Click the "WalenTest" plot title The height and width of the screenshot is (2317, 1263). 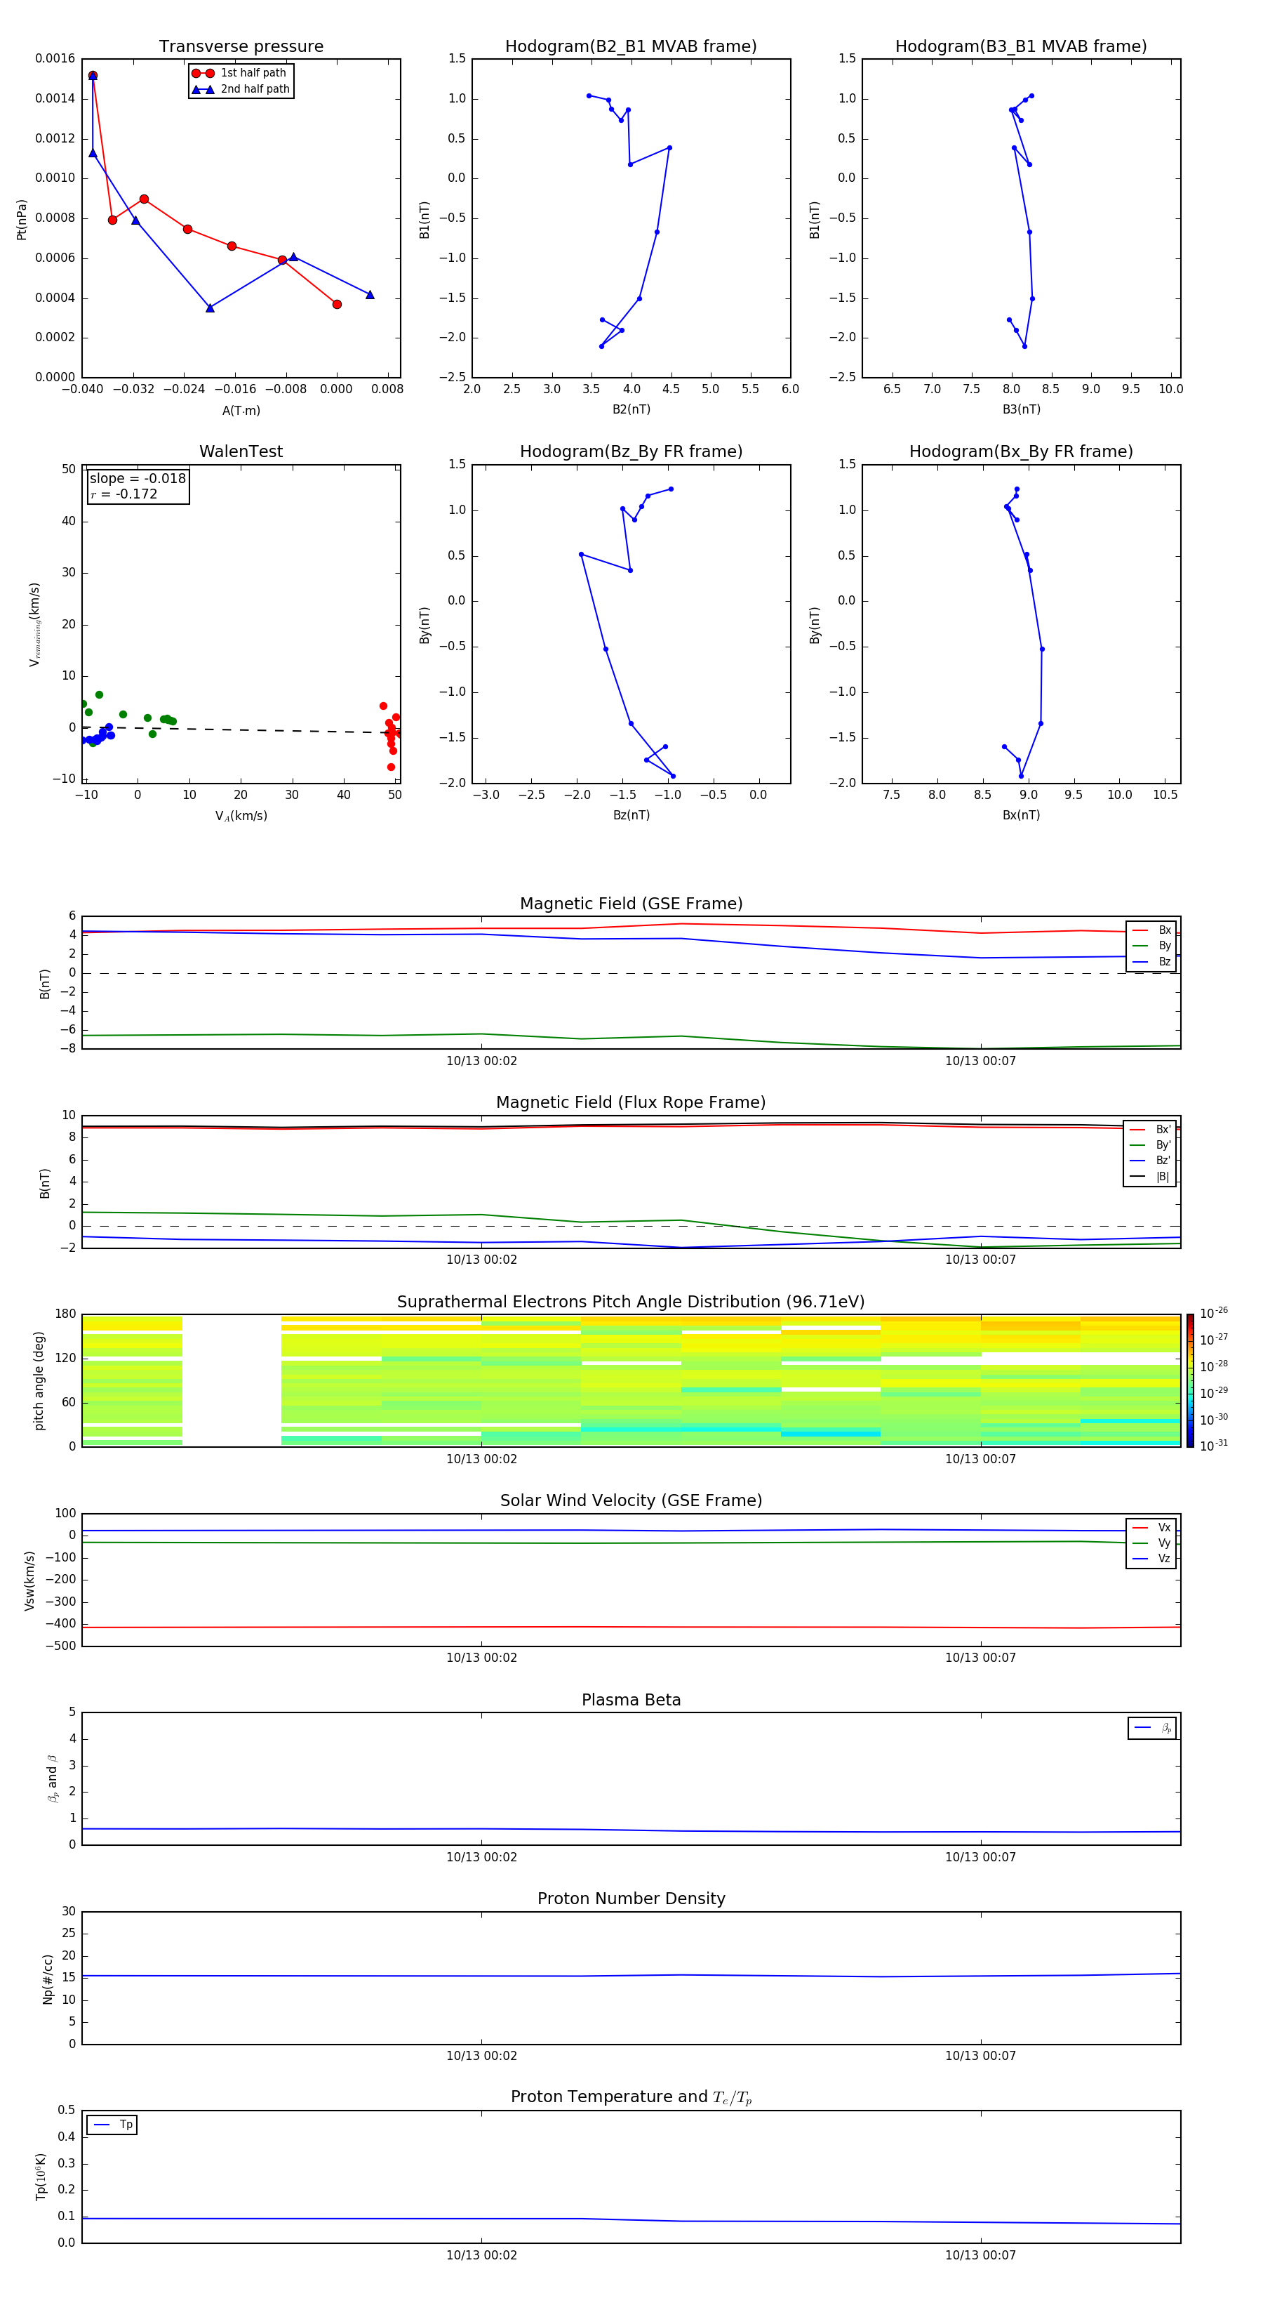pyautogui.click(x=241, y=451)
